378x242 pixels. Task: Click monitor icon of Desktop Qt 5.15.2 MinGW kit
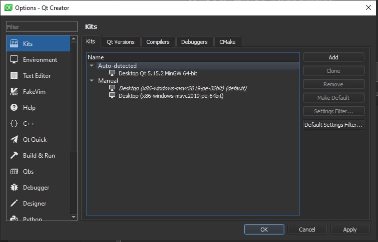coord(112,73)
